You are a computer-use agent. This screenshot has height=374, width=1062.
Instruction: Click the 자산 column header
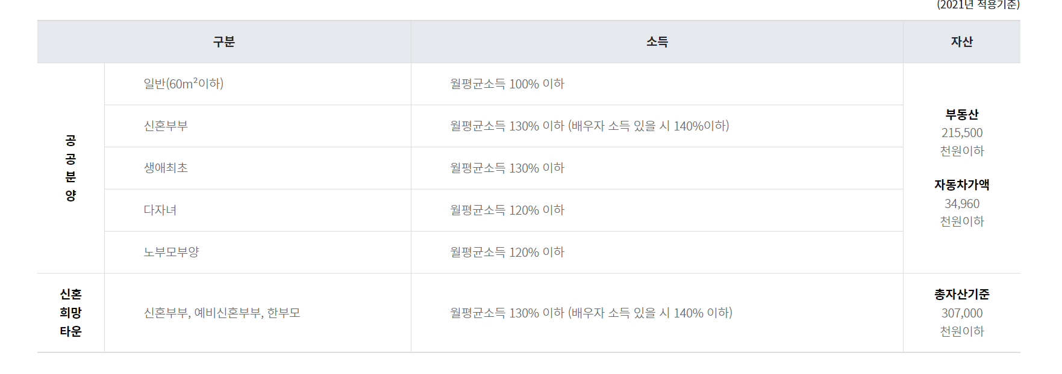[962, 41]
